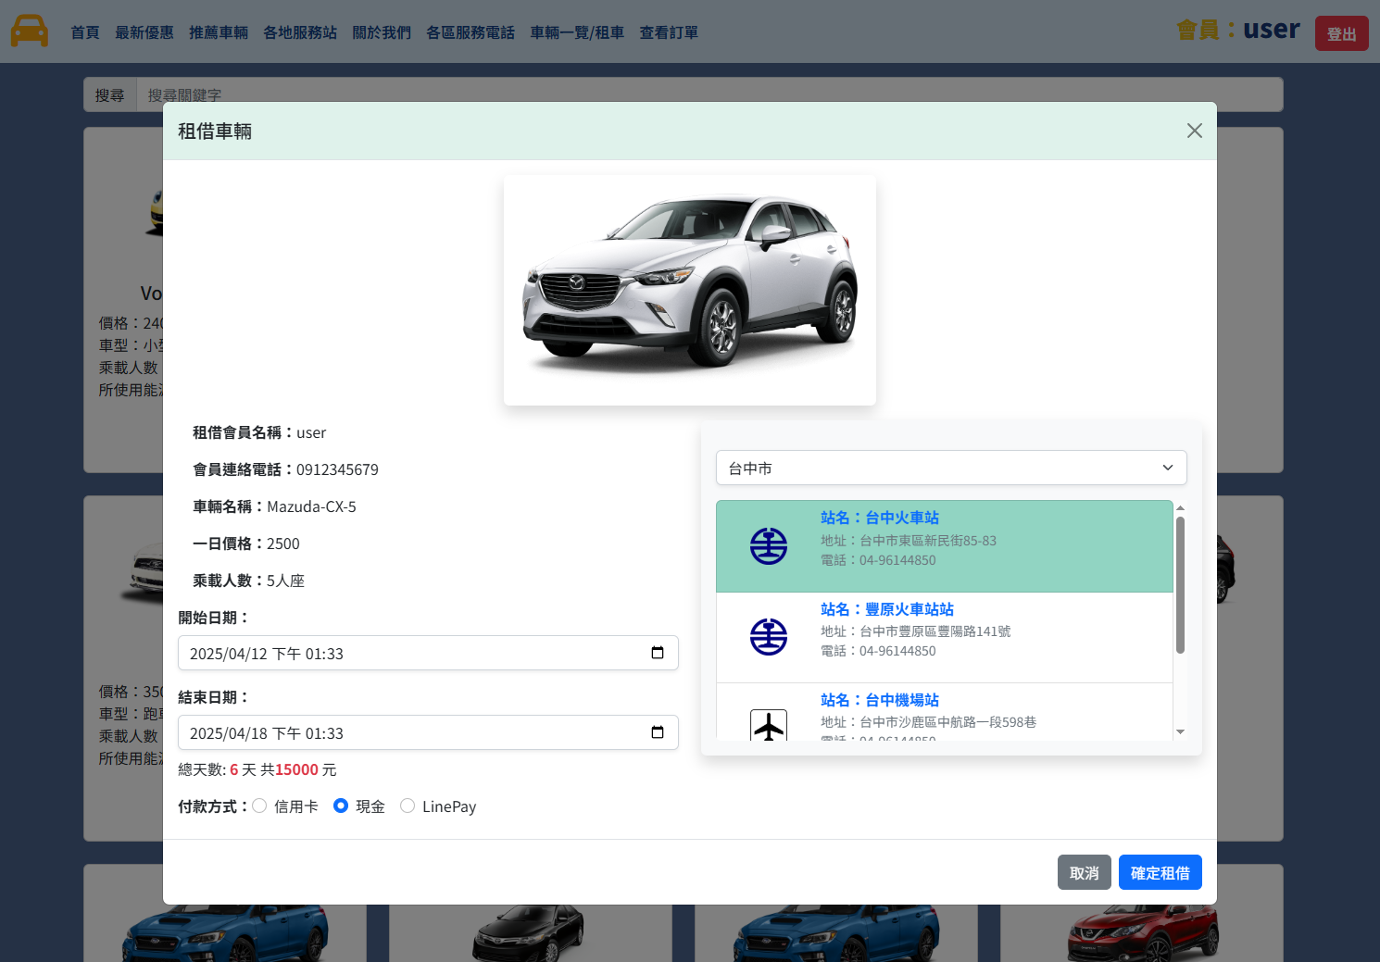Click 會員：user header text

coord(1238,31)
